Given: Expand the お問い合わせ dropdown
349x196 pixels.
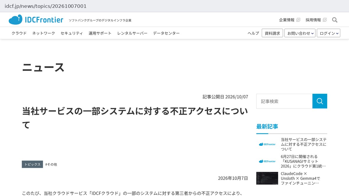Looking at the screenshot, I should tap(300, 33).
